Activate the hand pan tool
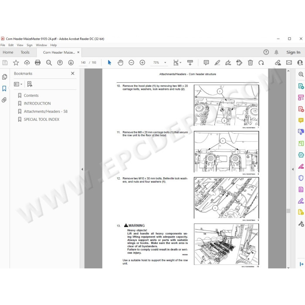Viewport: 305px width, 305px height. coord(120,63)
